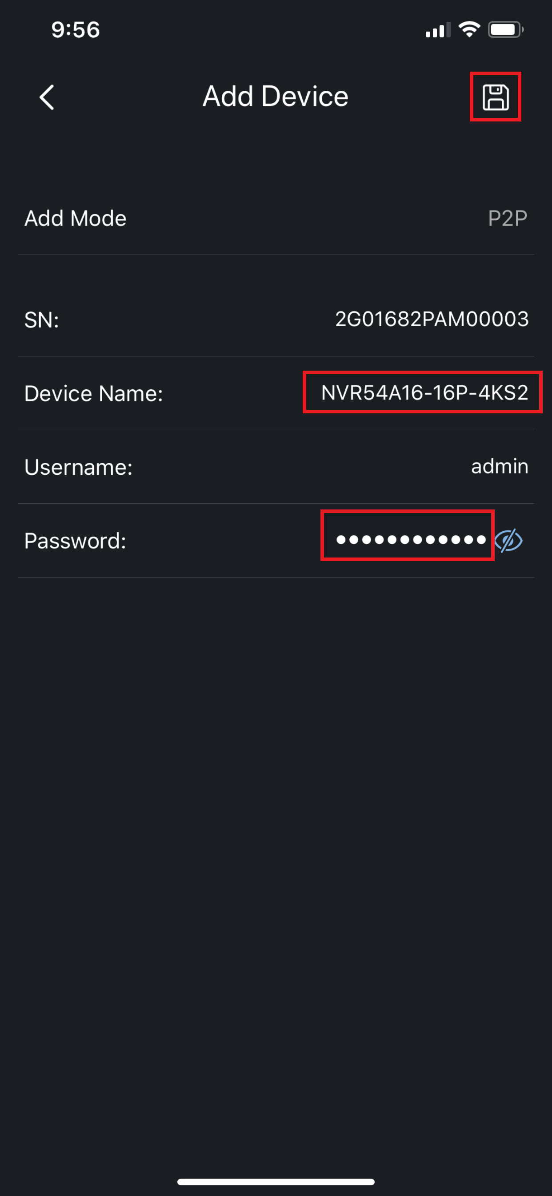Tap the 9:56 clock in status bar
Viewport: 552px width, 1196px height.
(x=76, y=30)
